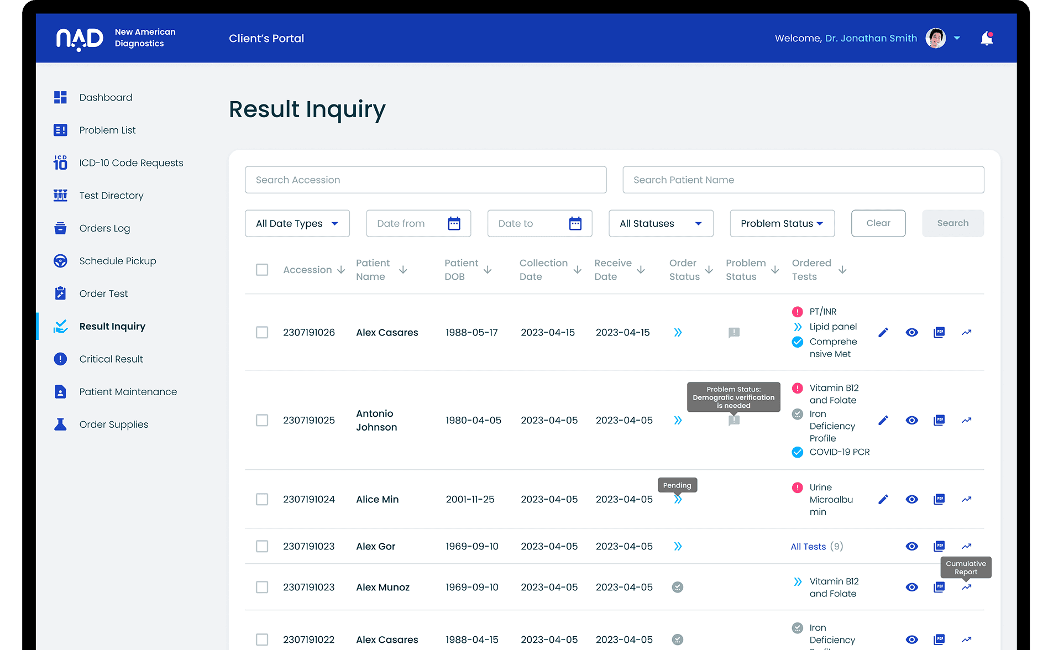
Task: Expand the All Statuses dropdown
Action: click(661, 223)
